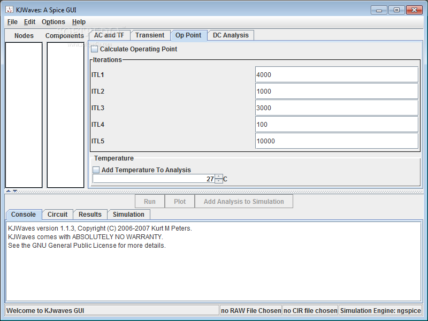The width and height of the screenshot is (428, 321).
Task: Click the ITL3 input field with 3000
Action: (x=337, y=108)
